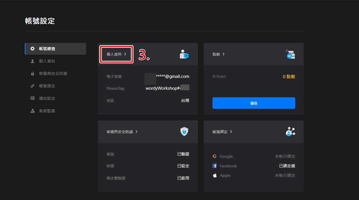Click the person-with-gear profile icon in 個人資料 card

184,54
